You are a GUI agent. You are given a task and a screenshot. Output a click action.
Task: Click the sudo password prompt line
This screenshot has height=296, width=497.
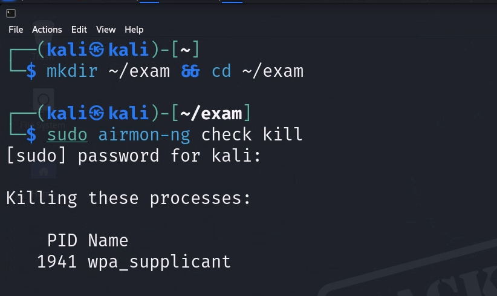pos(134,156)
